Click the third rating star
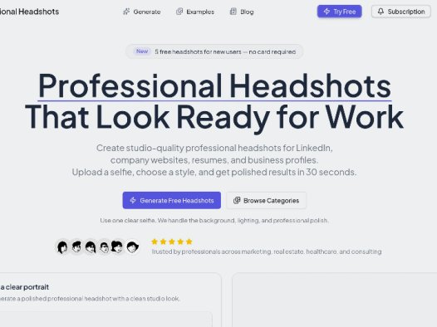Viewport: 437px width, 327px height. (x=172, y=242)
